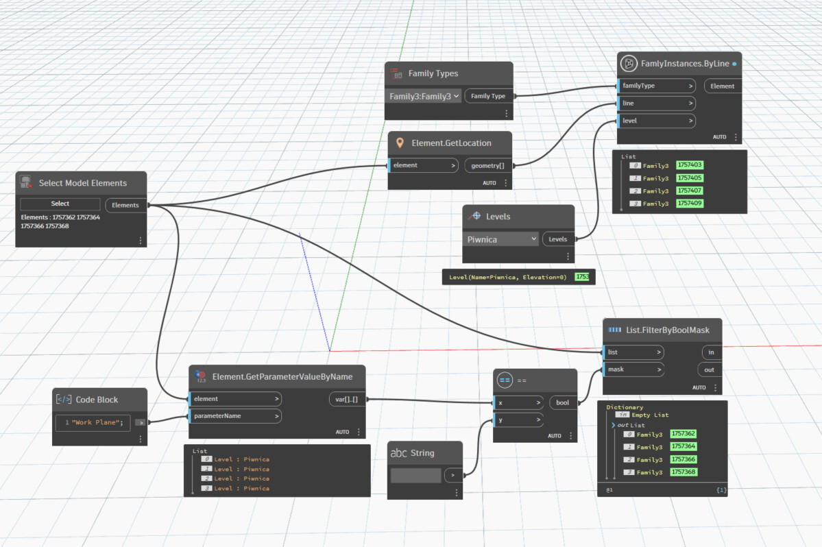Click the var[]..[] output port
The height and width of the screenshot is (547, 822).
pyautogui.click(x=346, y=399)
